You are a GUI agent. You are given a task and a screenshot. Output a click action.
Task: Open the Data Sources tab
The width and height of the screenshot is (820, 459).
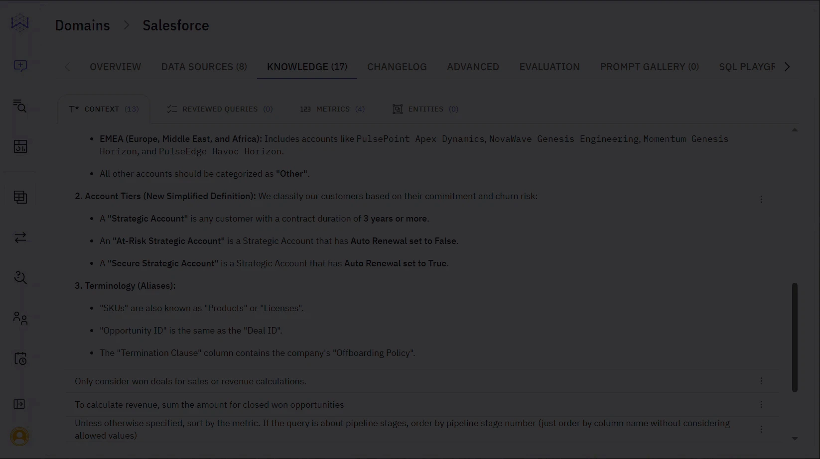tap(204, 66)
